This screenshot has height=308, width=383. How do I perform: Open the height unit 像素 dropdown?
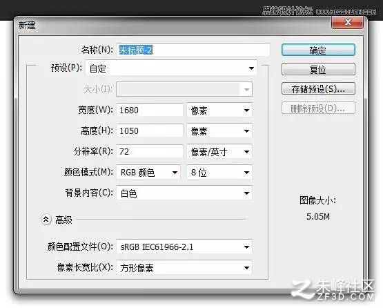[x=219, y=131]
